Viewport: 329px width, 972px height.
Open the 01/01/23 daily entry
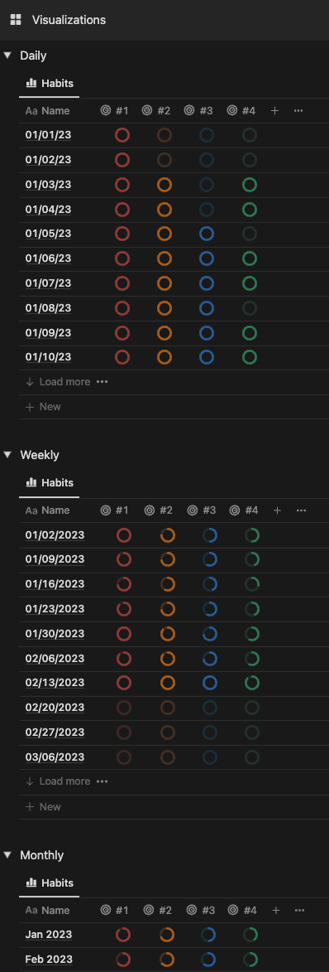[x=48, y=135]
